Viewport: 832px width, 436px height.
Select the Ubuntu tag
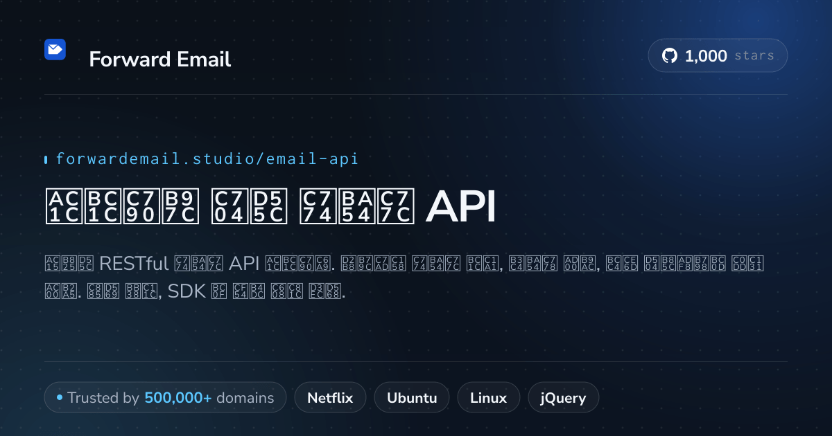(412, 398)
